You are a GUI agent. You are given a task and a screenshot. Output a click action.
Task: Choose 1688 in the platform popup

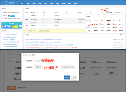[115, 30]
